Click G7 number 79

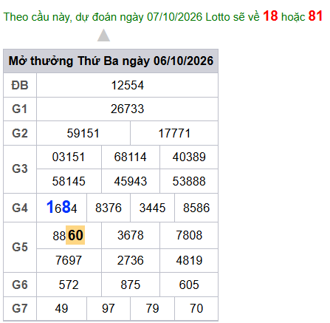coord(152,308)
